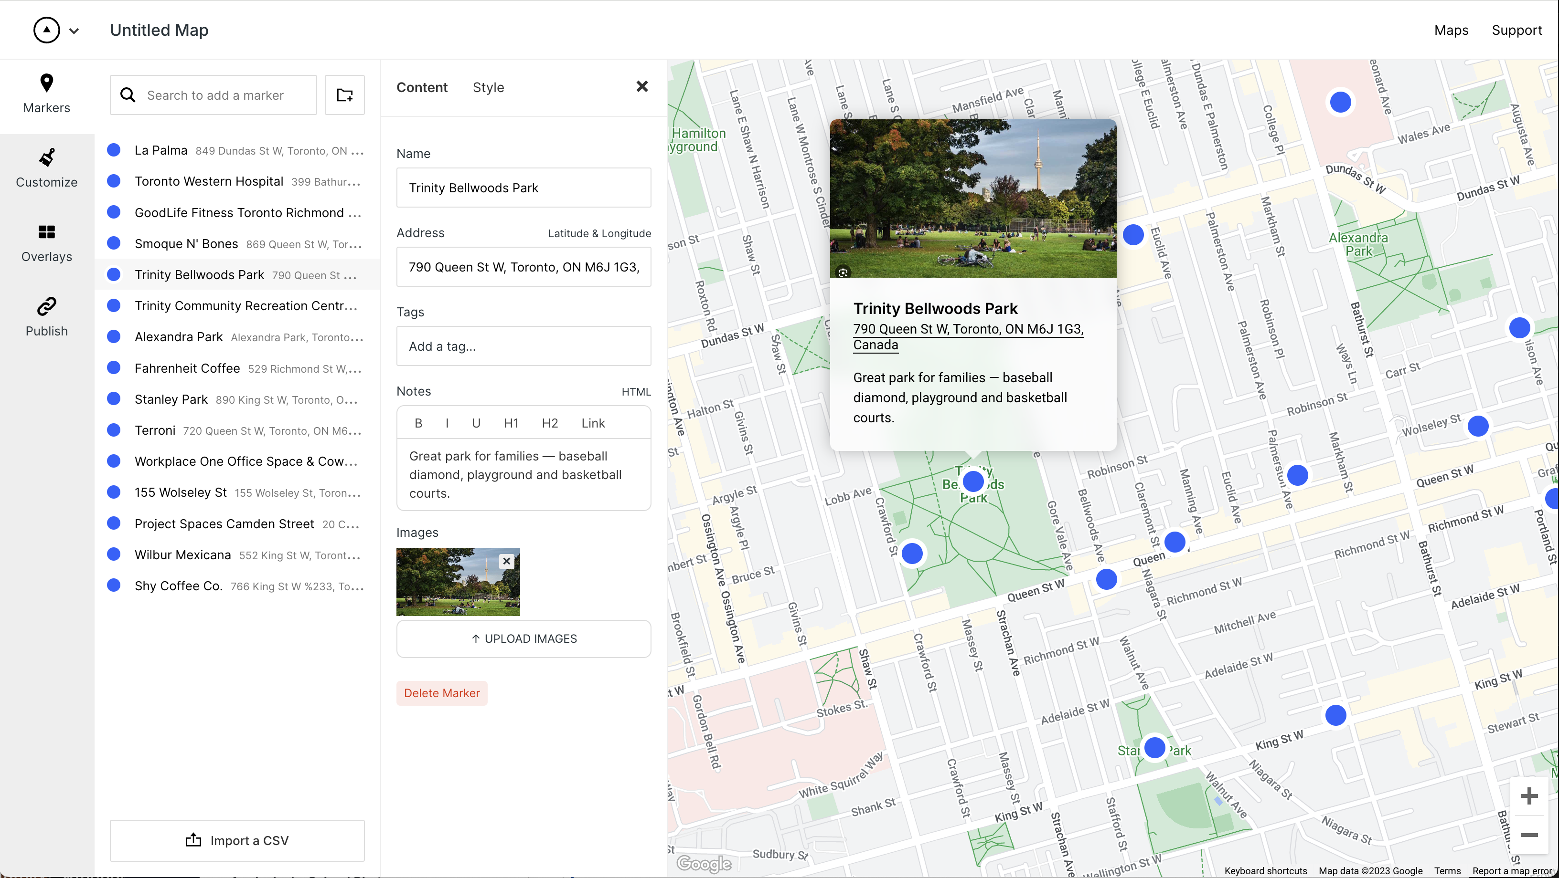Click the blue dot beside Terroni
Screen dimensions: 1559x878
pos(114,430)
